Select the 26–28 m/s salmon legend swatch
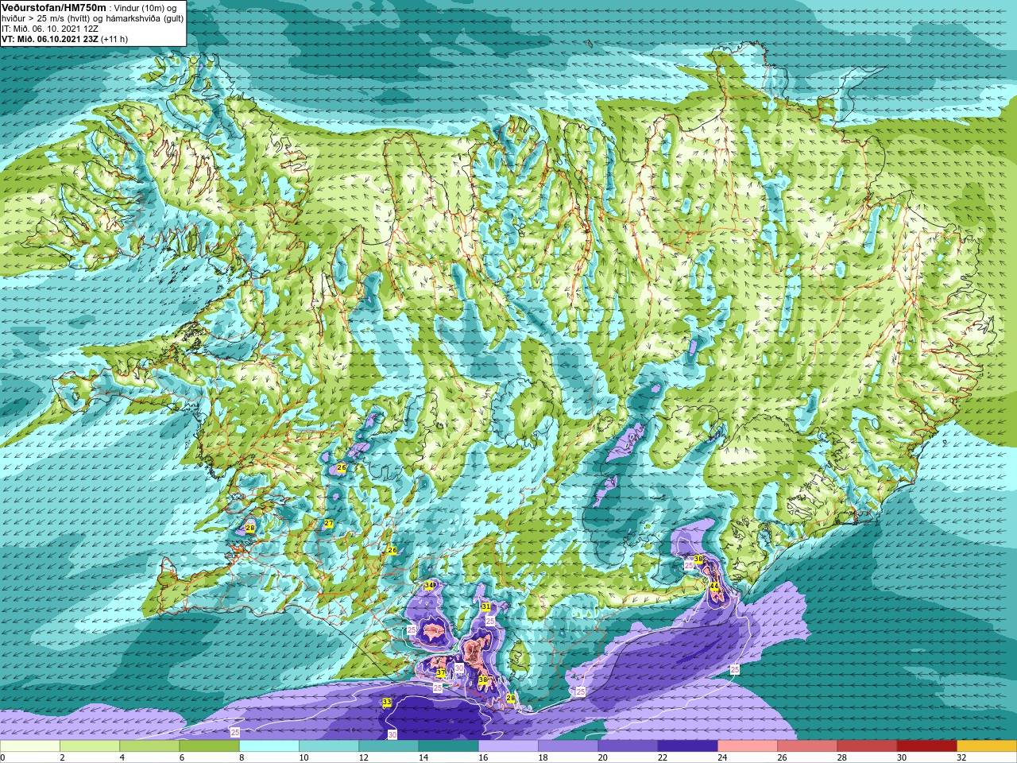The height and width of the screenshot is (763, 1017). click(807, 746)
